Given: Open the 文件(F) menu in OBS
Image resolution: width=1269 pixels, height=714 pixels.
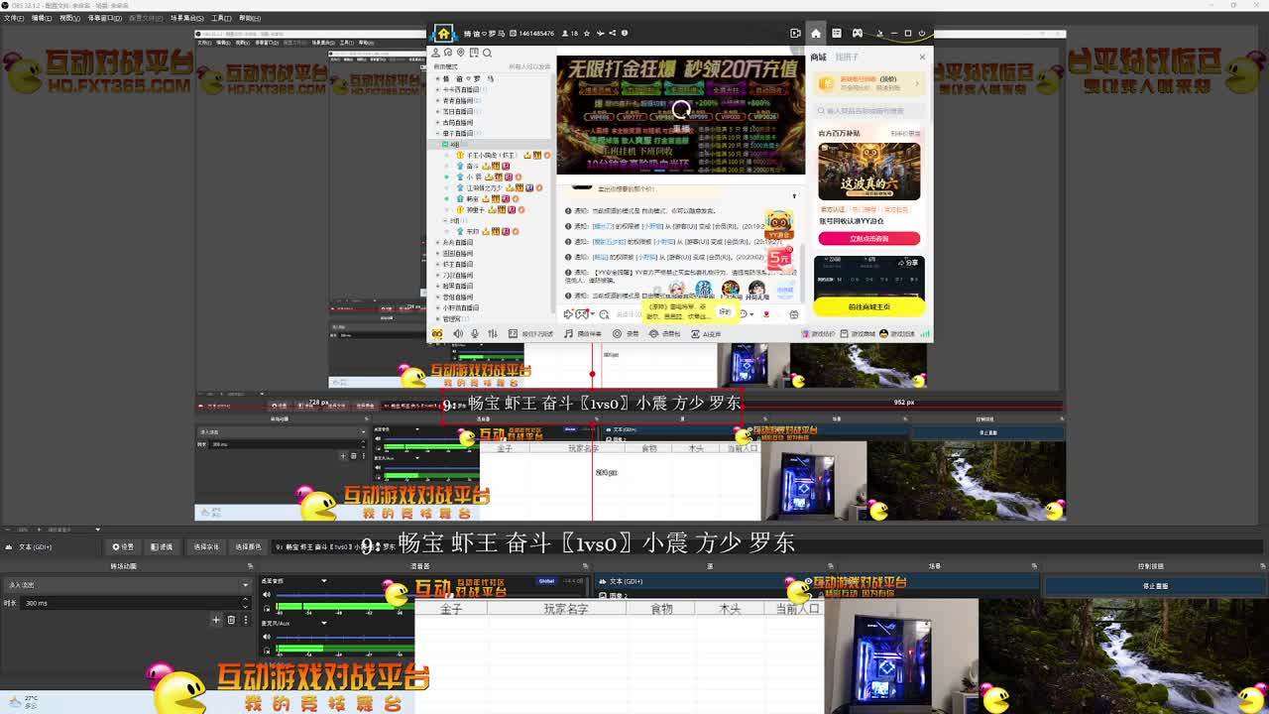Looking at the screenshot, I should [14, 18].
